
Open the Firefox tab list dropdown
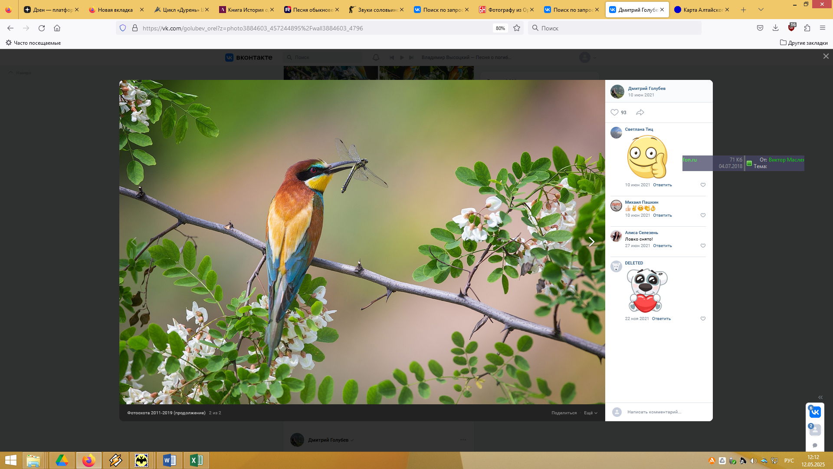(761, 10)
